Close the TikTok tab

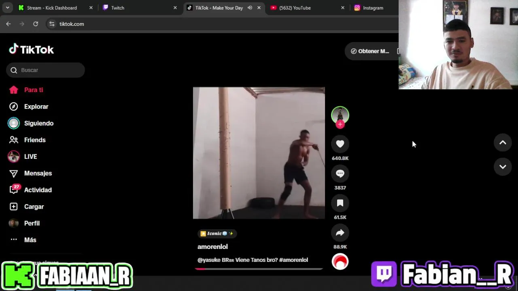click(259, 8)
